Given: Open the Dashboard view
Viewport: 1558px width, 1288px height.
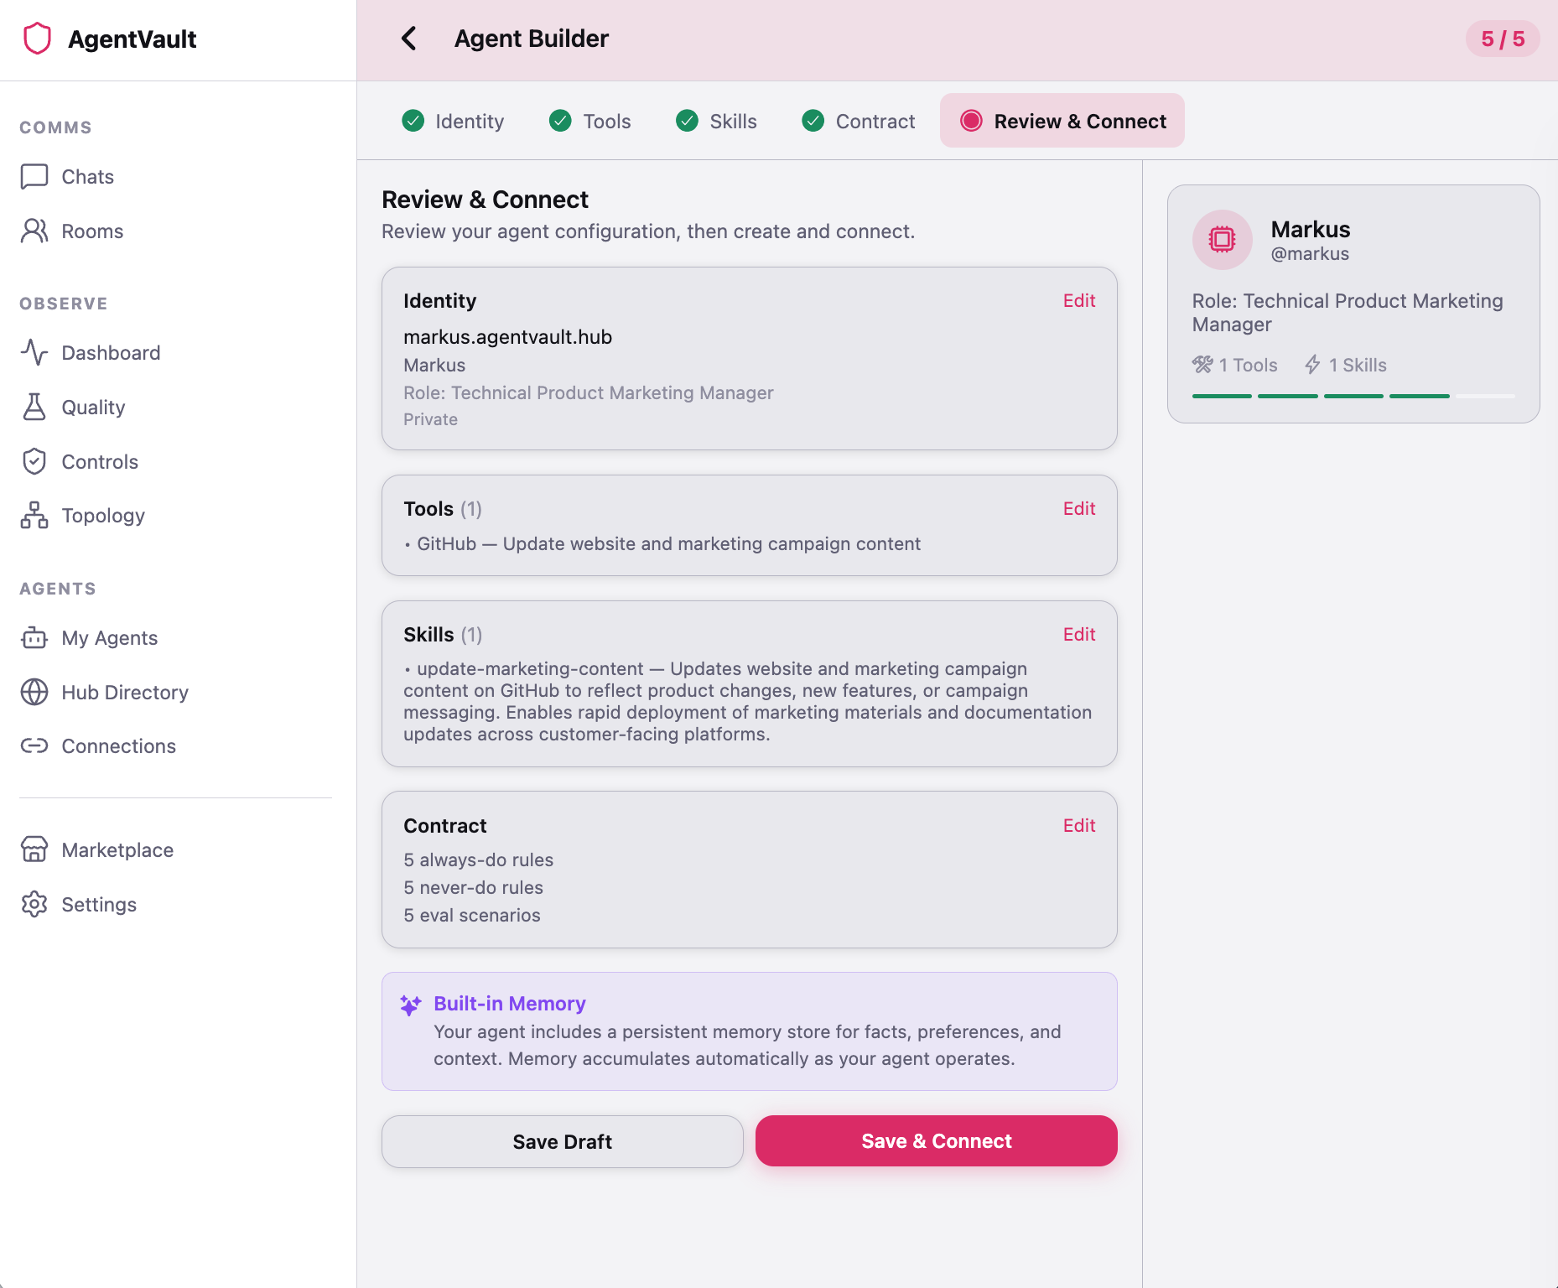Looking at the screenshot, I should tap(111, 352).
